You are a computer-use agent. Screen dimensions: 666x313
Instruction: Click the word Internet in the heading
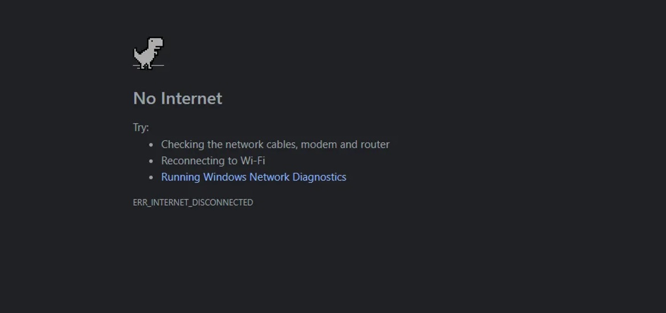click(191, 98)
